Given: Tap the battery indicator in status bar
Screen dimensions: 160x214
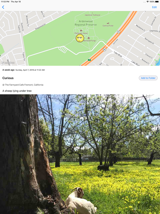Looking at the screenshot, I should (157, 2).
